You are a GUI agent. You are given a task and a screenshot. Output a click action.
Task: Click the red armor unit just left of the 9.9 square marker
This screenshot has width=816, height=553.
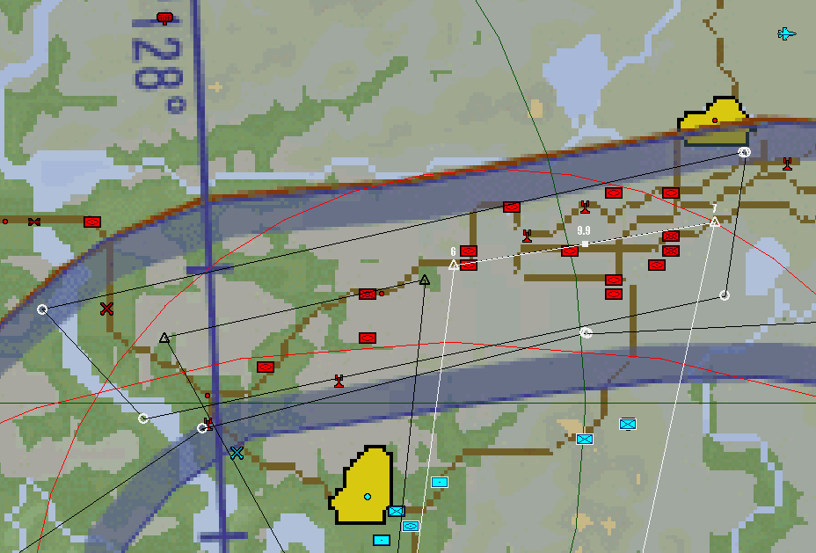(x=570, y=251)
